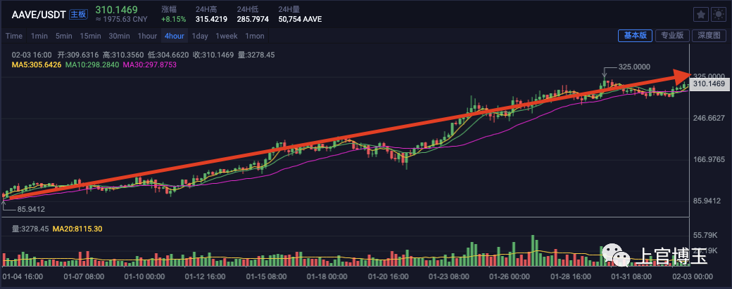Screen dimensions: 732x289
Task: Select the 1min chart interval
Action: click(x=39, y=36)
